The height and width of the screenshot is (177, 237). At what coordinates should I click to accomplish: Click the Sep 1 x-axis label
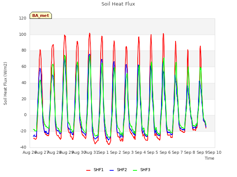(x=103, y=152)
